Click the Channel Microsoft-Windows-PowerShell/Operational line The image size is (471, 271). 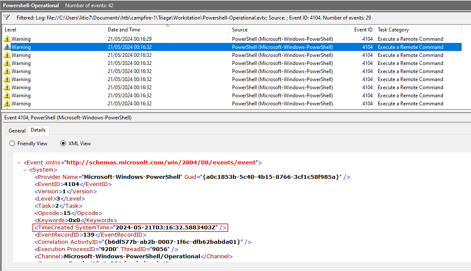tap(133, 256)
